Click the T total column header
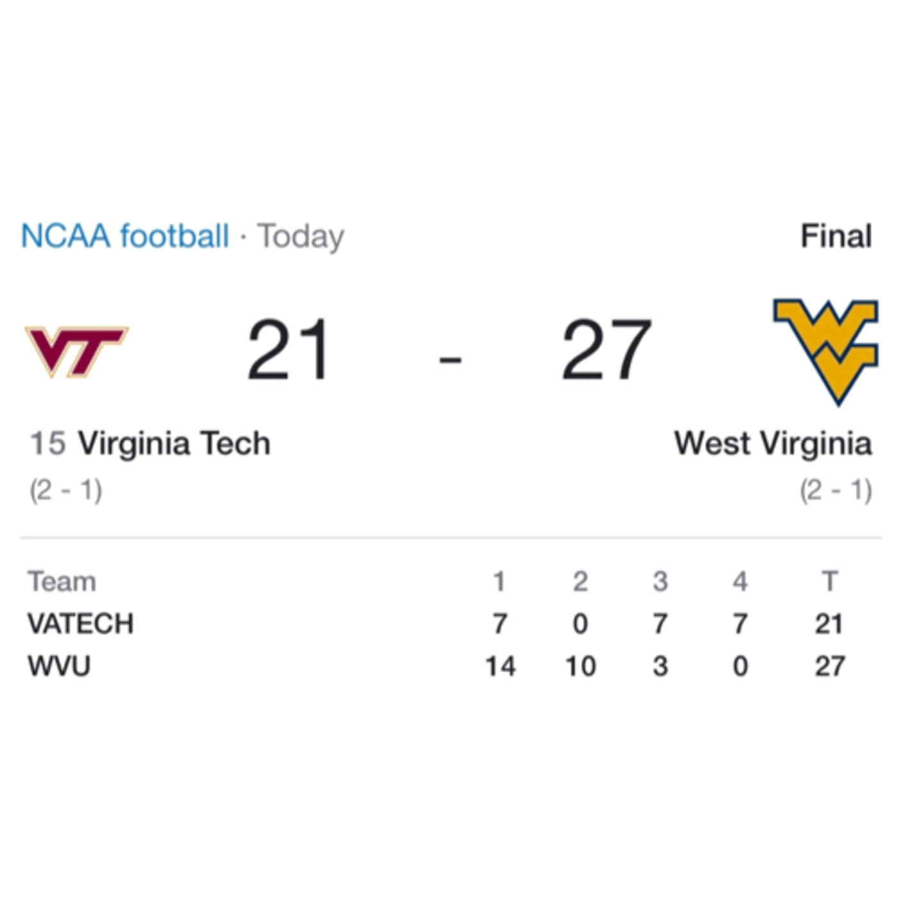The image size is (898, 898). [x=829, y=582]
